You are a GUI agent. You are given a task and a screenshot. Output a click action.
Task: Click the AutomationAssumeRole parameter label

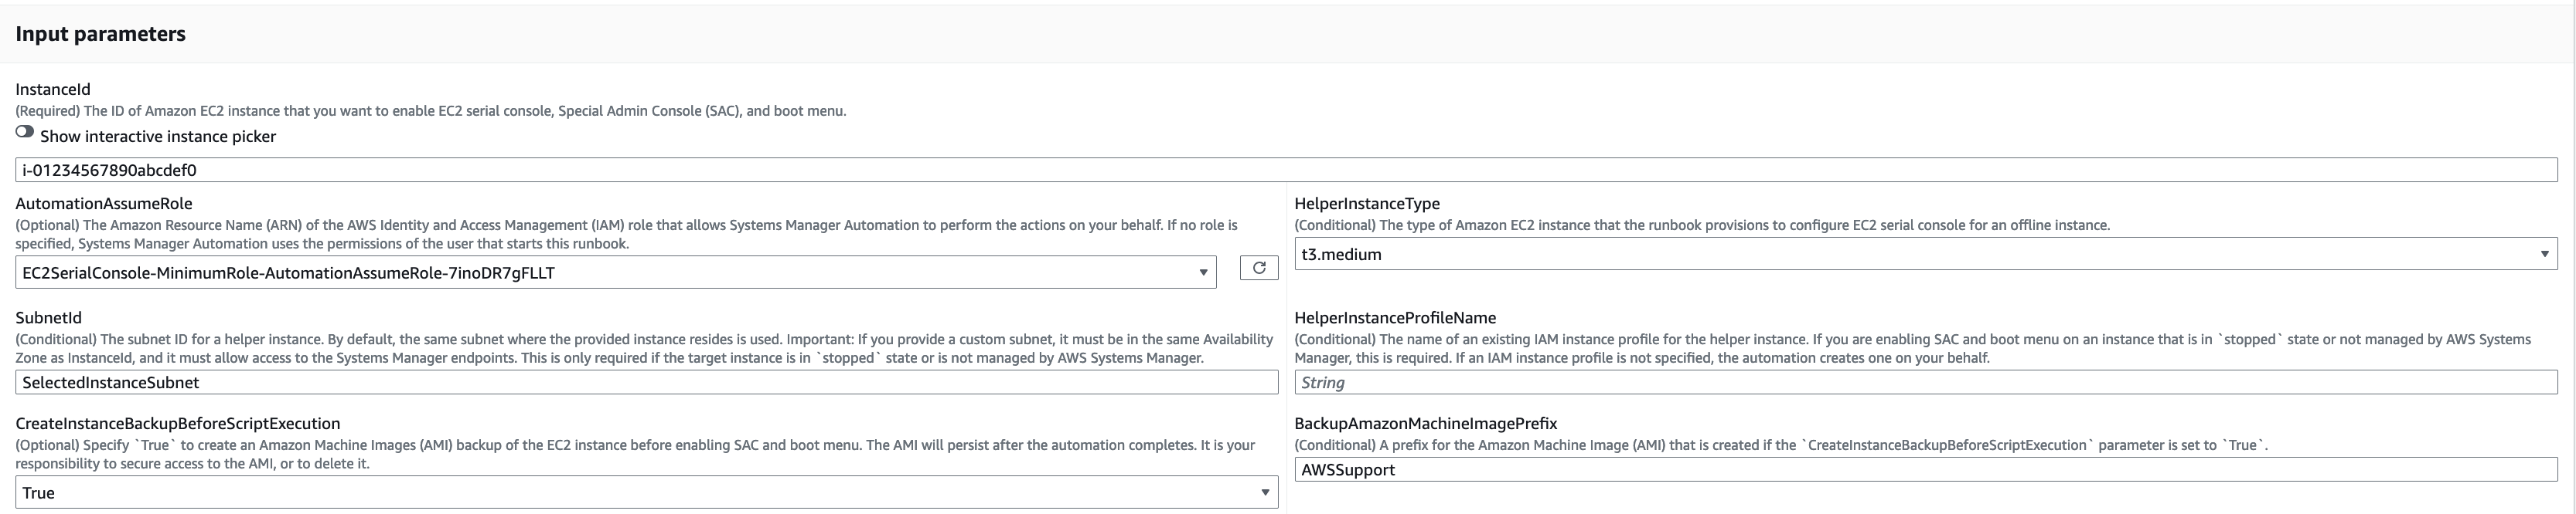[104, 204]
